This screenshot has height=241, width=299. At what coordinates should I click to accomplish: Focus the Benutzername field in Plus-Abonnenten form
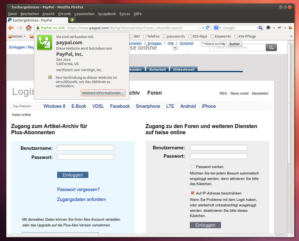[x=86, y=147]
